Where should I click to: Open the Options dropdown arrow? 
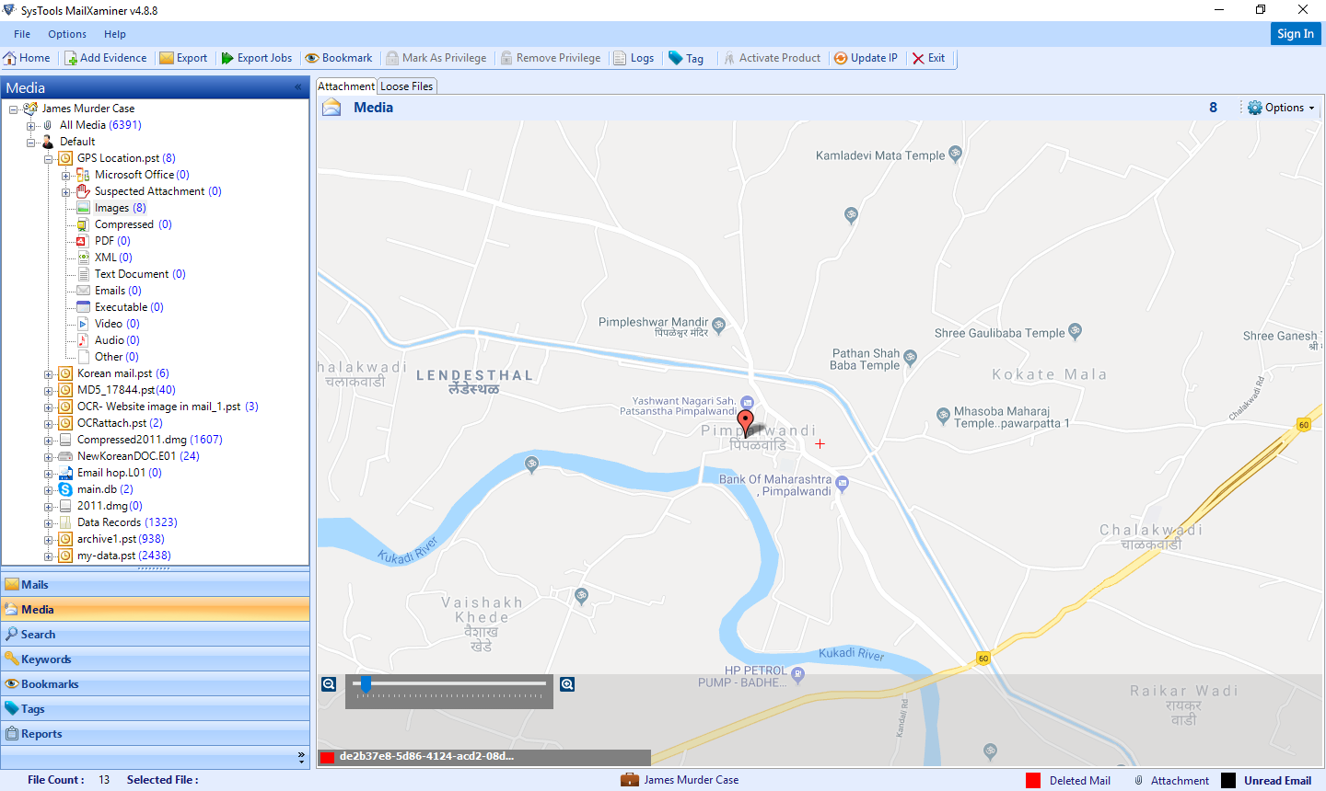1311,109
